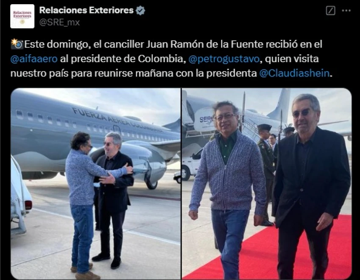
Task: Open the @SRE_mx handle
Action: [x=59, y=22]
